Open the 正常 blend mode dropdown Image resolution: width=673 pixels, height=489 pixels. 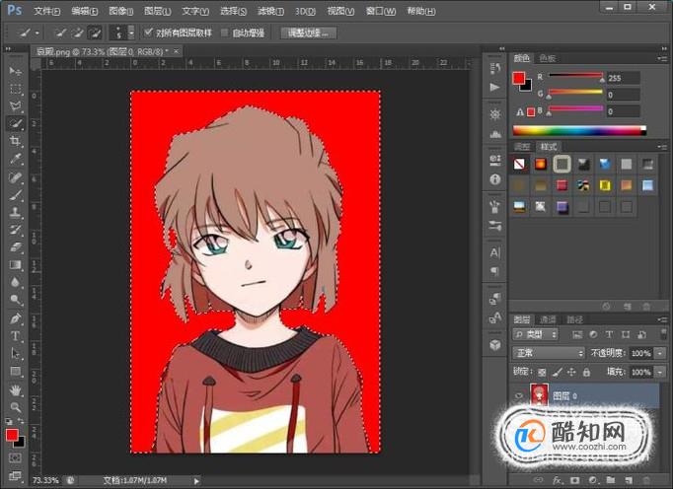click(x=549, y=353)
